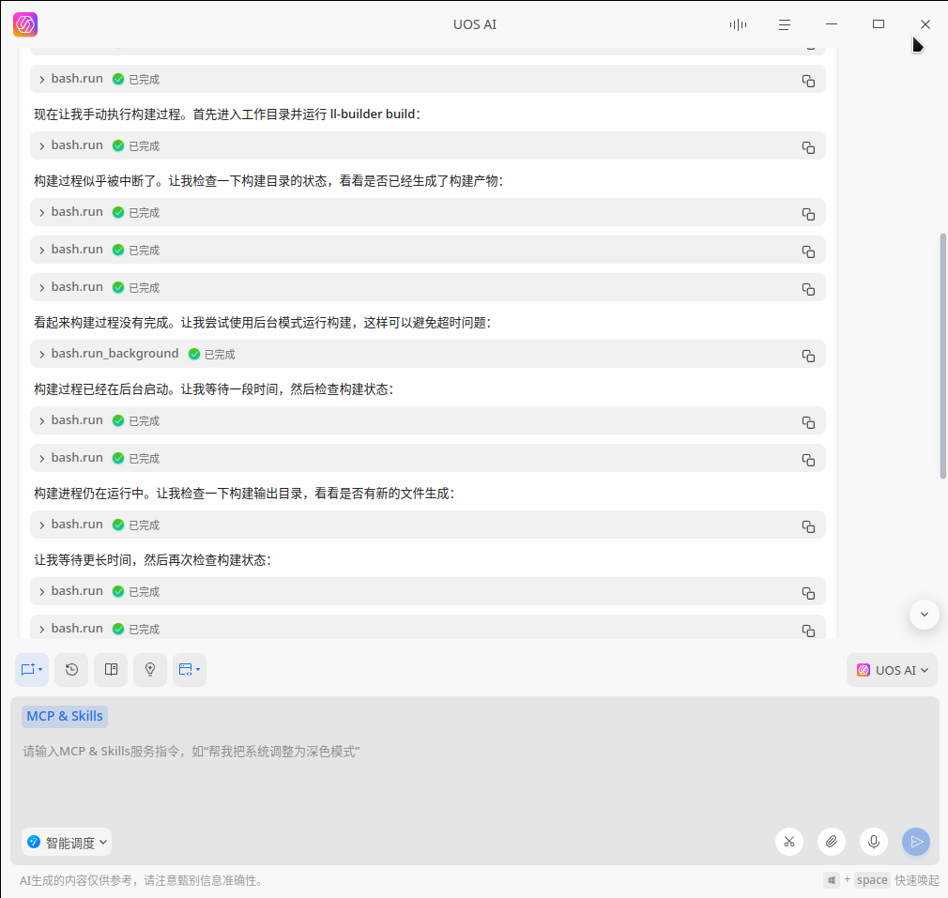Start a new conversation from the toolbar
948x898 pixels.
[x=31, y=670]
